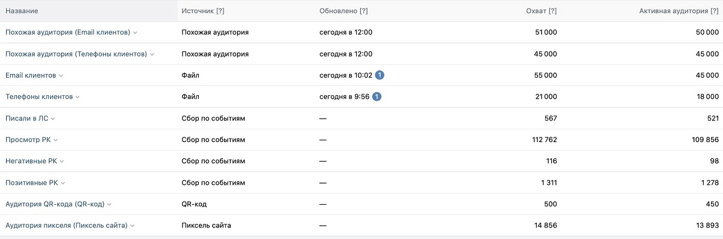Expand dropdown arrow for Телефоны клиентов

pos(78,97)
